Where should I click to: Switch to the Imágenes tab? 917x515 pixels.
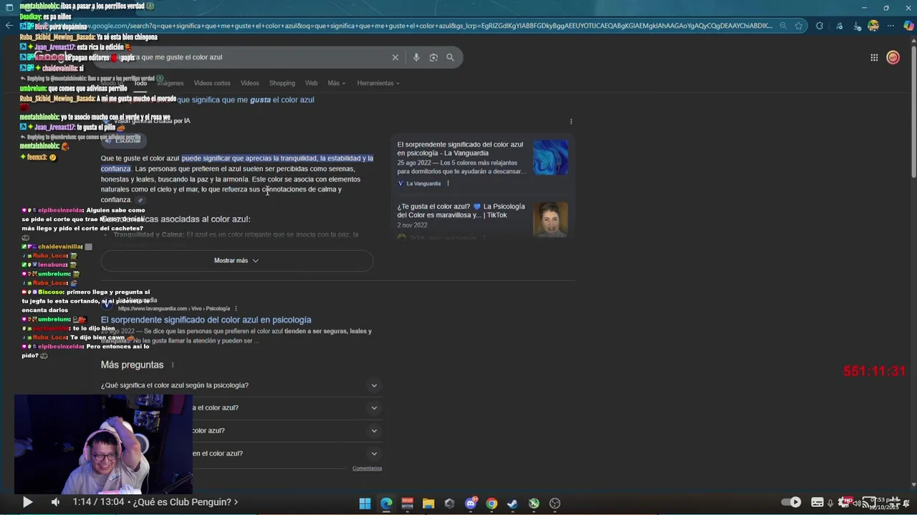tap(171, 83)
